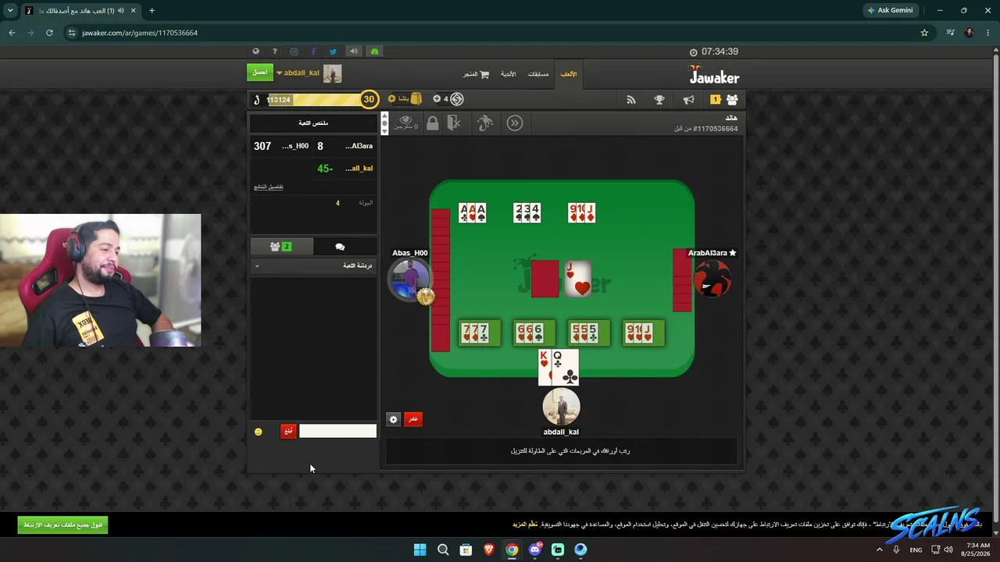Click the Ask Gemini button
Screen dimensions: 1000x562
click(889, 10)
